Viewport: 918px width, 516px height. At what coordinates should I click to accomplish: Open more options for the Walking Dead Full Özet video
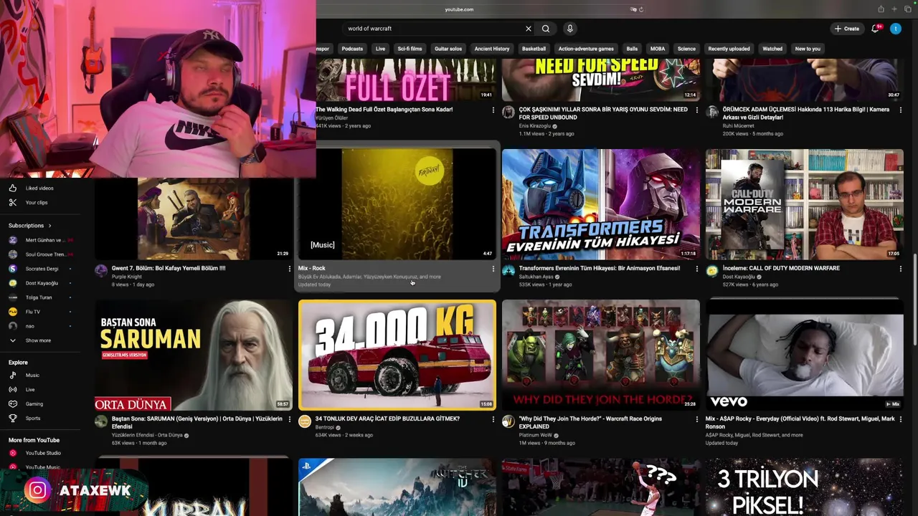point(493,110)
